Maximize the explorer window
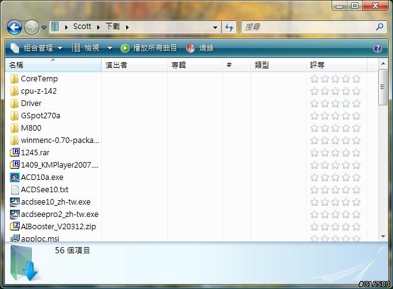393x289 pixels. click(355, 6)
